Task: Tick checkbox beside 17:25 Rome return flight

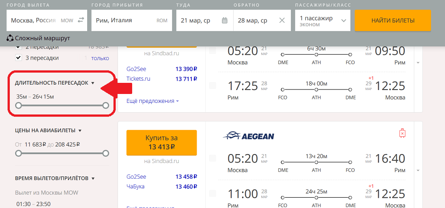Action: 212,85
